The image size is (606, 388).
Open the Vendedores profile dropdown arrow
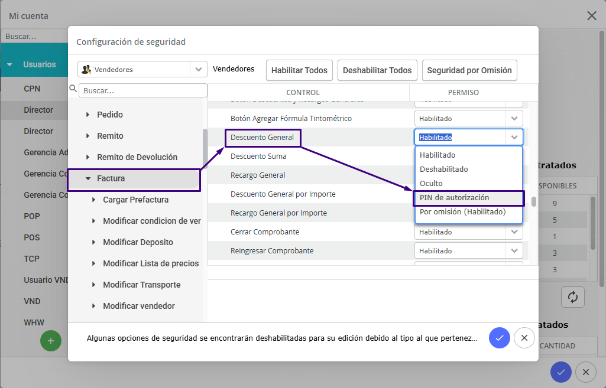(x=199, y=70)
